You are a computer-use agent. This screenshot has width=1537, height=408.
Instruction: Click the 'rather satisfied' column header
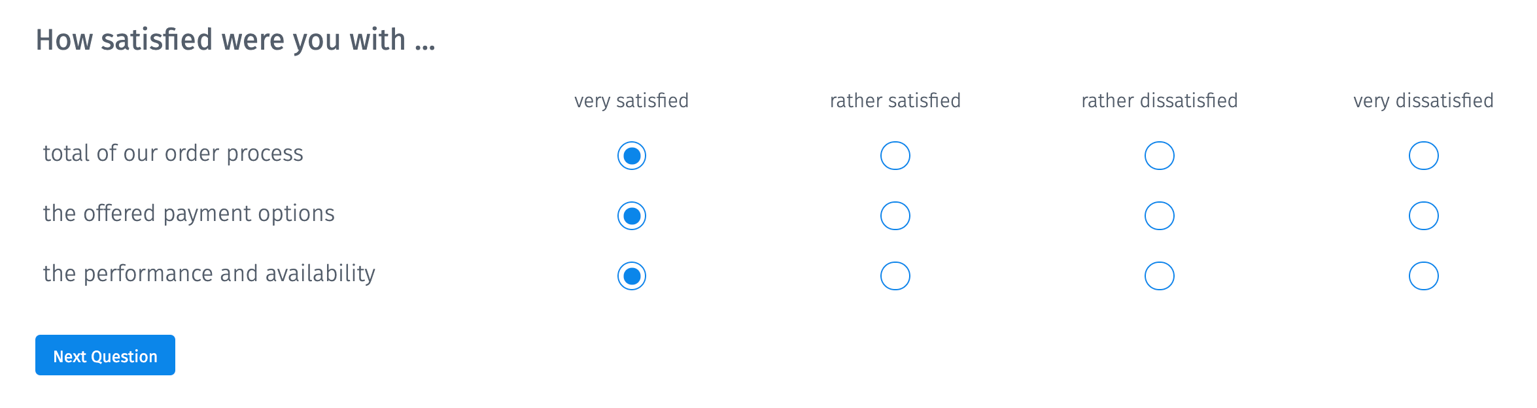pyautogui.click(x=895, y=101)
